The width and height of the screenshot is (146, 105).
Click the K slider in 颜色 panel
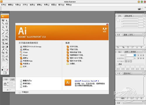(x=131, y=26)
